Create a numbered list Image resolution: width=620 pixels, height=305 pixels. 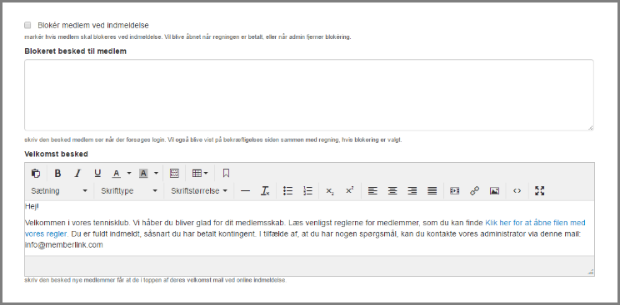tap(307, 191)
